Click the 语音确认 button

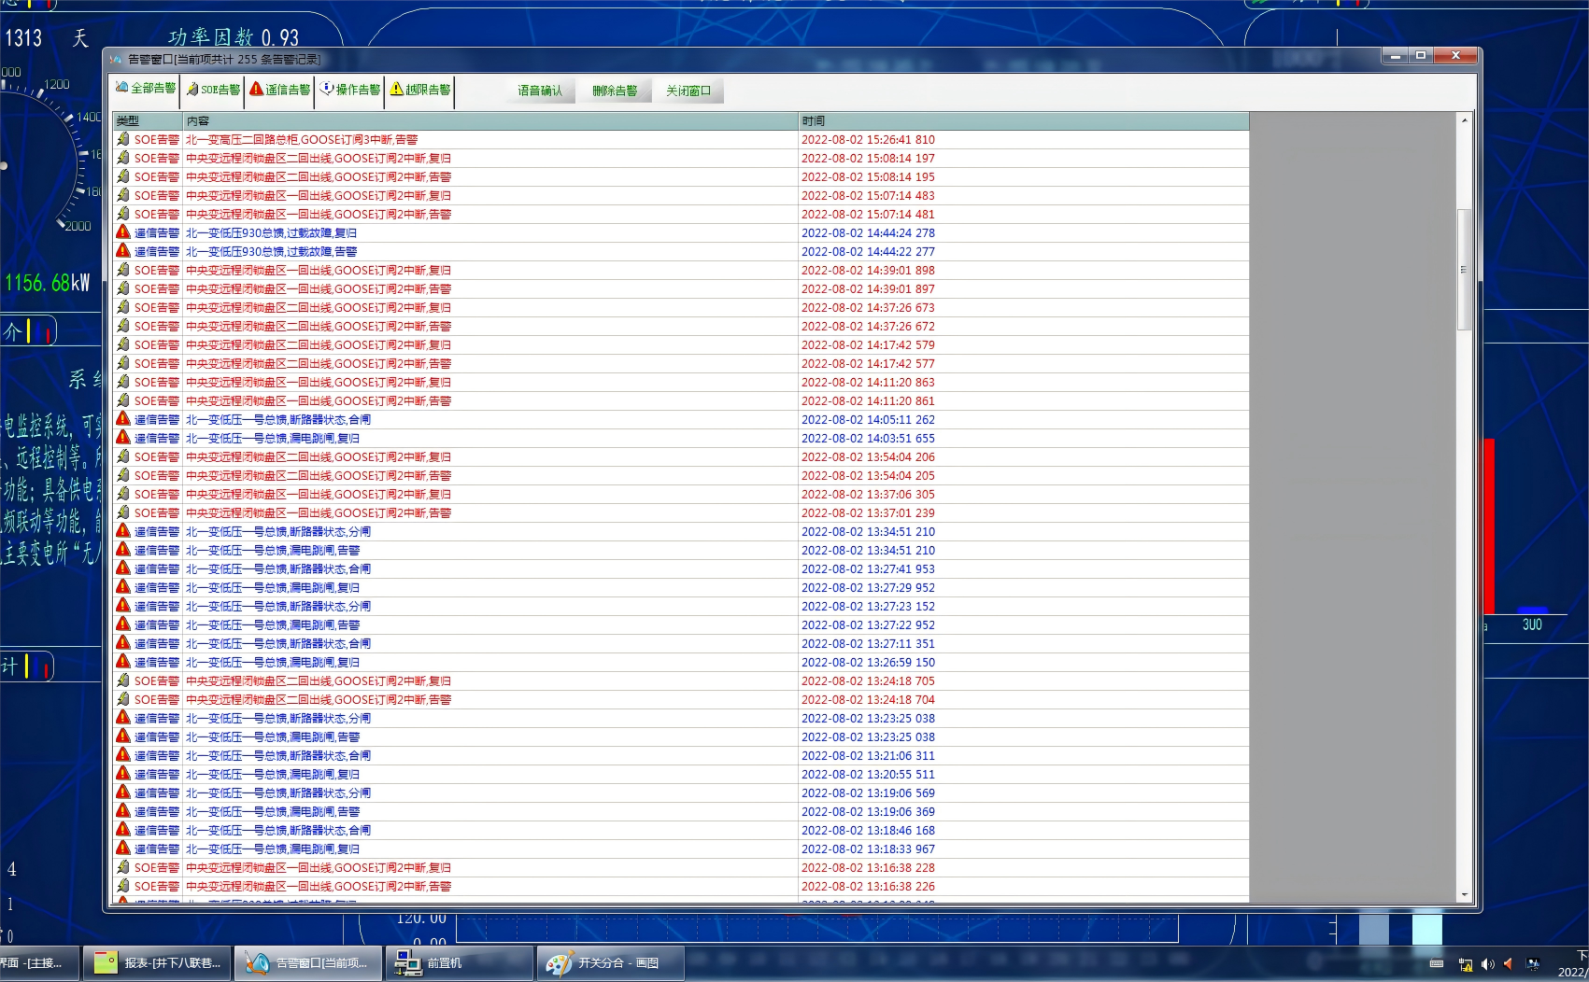pos(540,91)
